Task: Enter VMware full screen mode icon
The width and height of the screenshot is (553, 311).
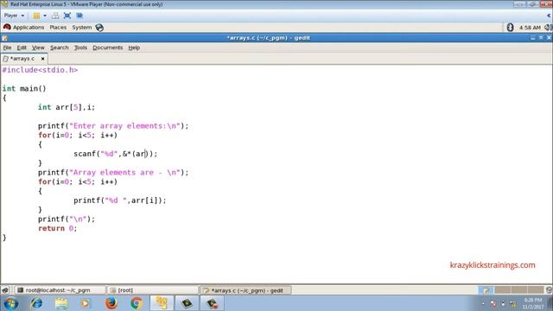Action: 67,16
